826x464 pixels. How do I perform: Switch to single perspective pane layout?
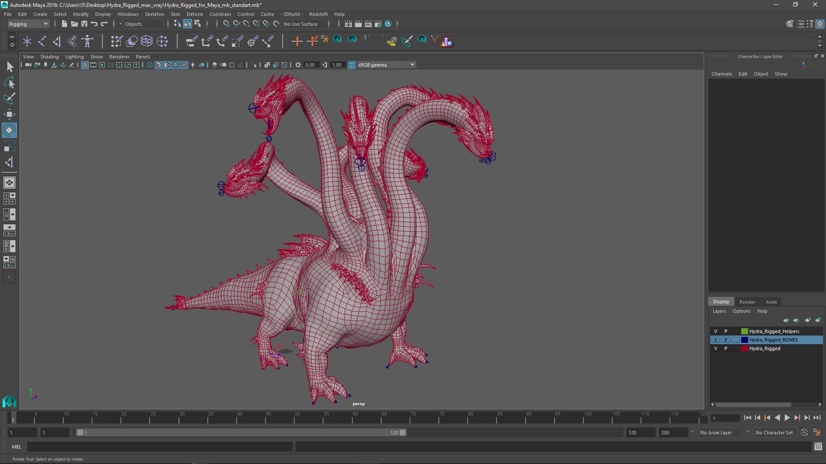coord(9,183)
